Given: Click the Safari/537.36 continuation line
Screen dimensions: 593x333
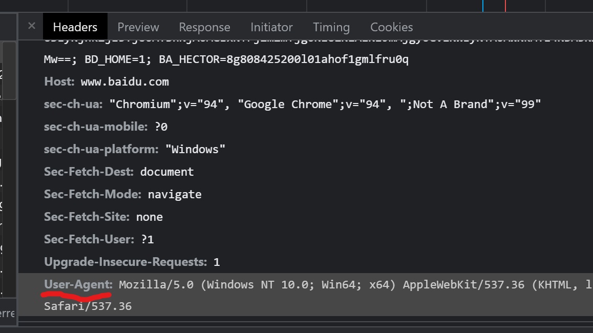Looking at the screenshot, I should 88,306.
